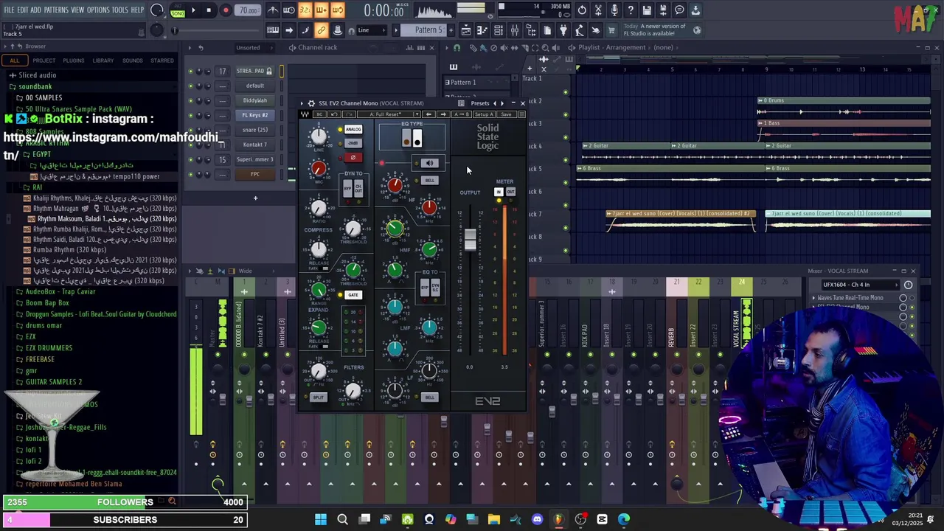Select the FPC channel button
The height and width of the screenshot is (531, 944).
point(255,174)
